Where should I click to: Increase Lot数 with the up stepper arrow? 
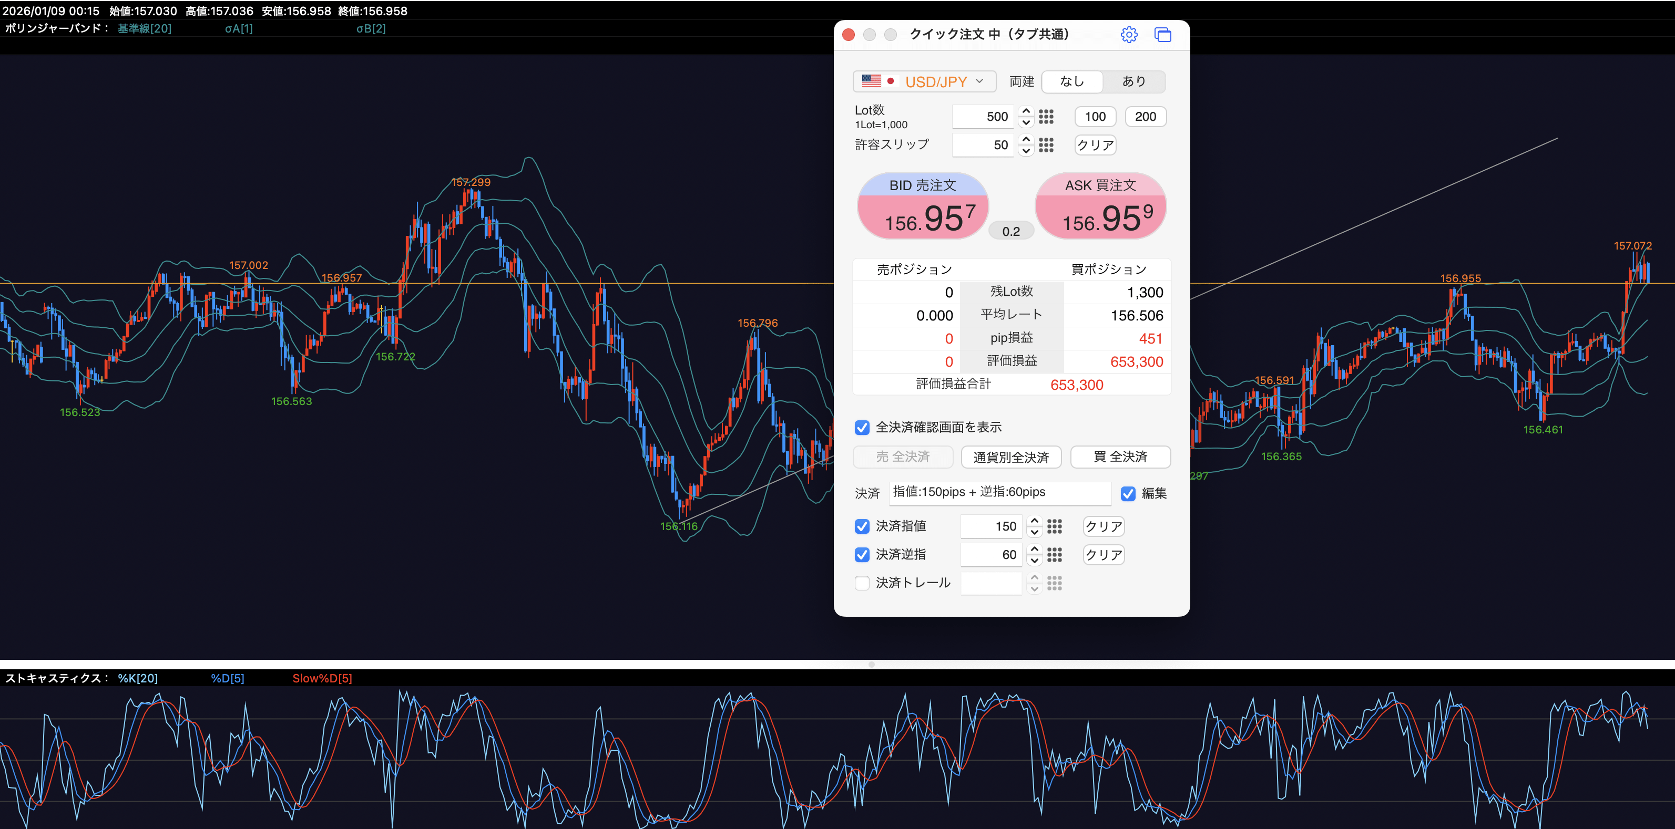tap(1026, 111)
